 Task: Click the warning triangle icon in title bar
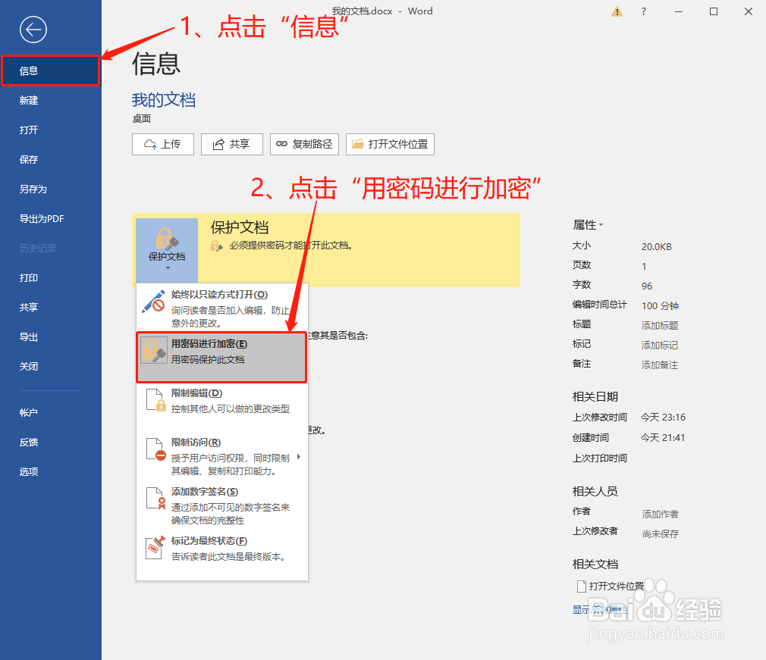tap(617, 11)
